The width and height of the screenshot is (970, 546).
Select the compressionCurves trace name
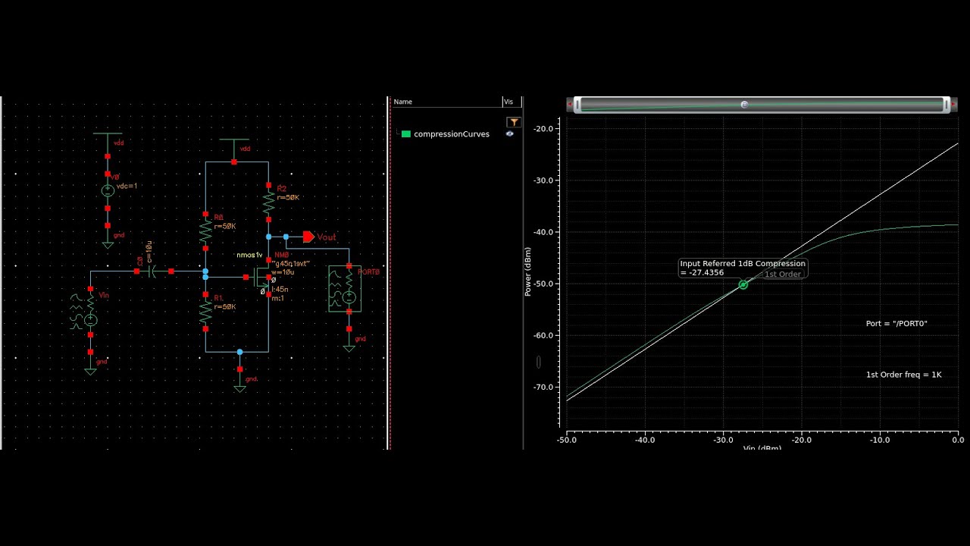pos(452,134)
